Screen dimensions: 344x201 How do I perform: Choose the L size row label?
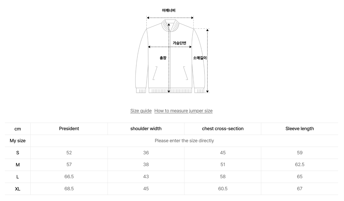18,177
